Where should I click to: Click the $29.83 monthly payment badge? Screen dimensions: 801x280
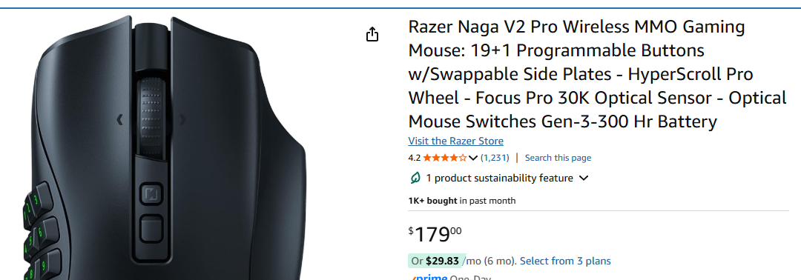[437, 261]
